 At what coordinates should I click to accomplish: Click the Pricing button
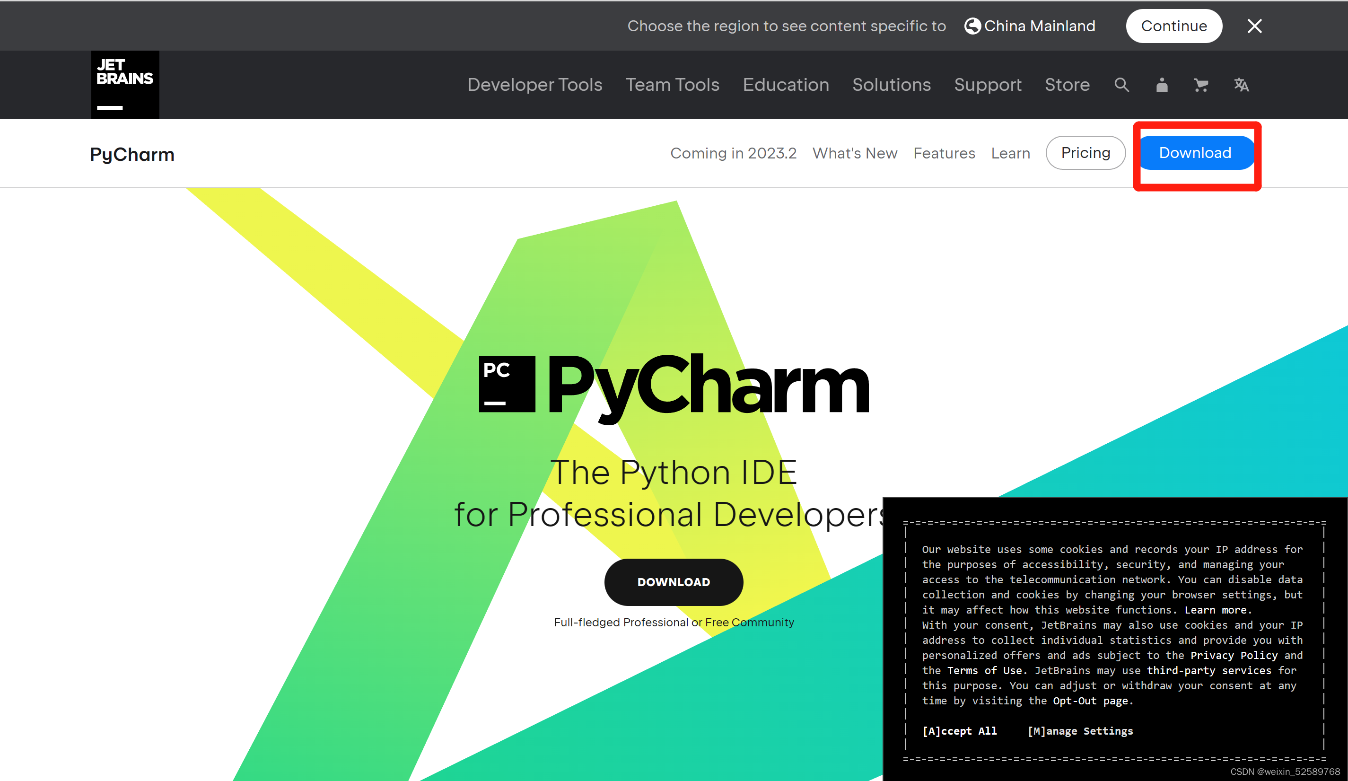[x=1085, y=153]
